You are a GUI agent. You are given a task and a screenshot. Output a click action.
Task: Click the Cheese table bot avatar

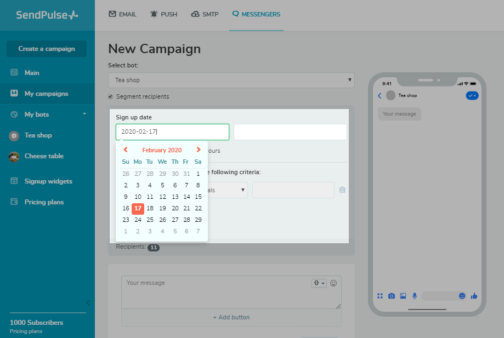point(14,157)
